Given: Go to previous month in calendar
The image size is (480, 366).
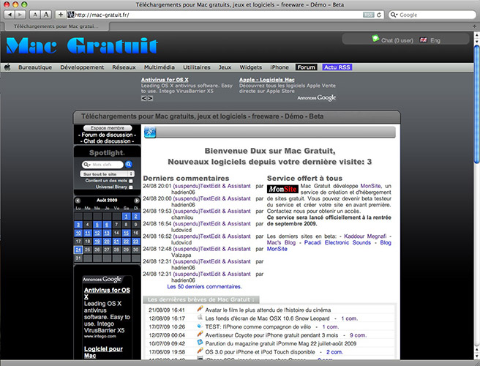Looking at the screenshot, I should coord(78,201).
